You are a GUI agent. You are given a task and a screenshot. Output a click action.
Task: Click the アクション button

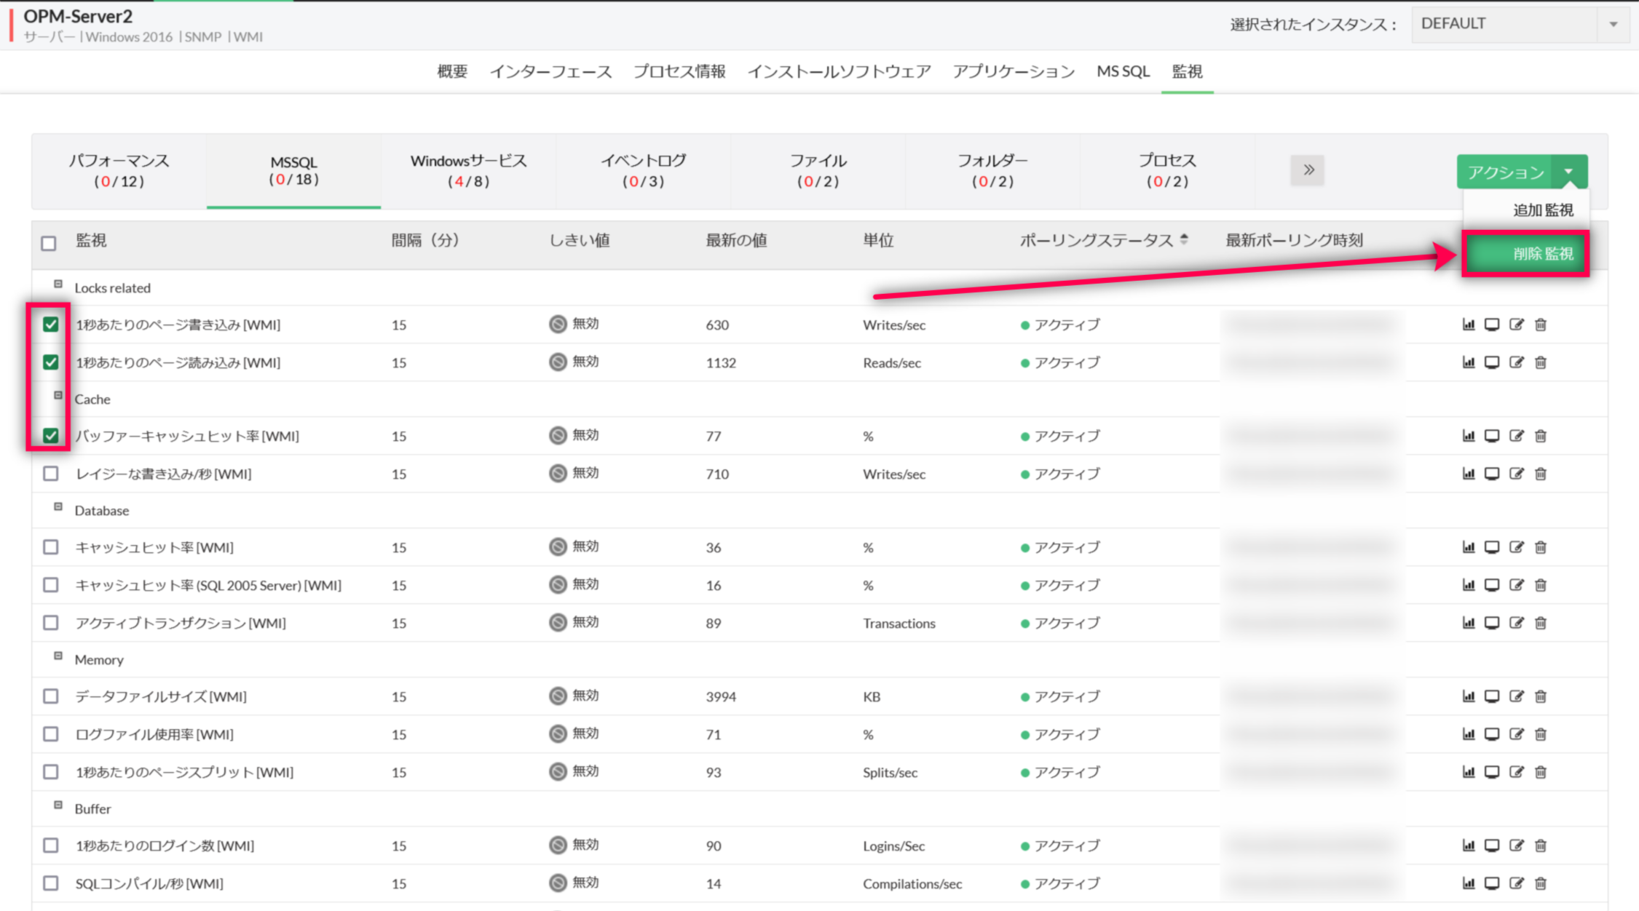pyautogui.click(x=1505, y=172)
